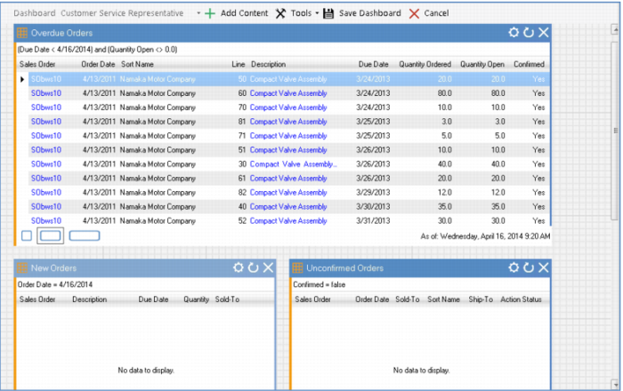Sort Overdue Orders by Order Date column
This screenshot has height=391, width=623.
click(98, 64)
